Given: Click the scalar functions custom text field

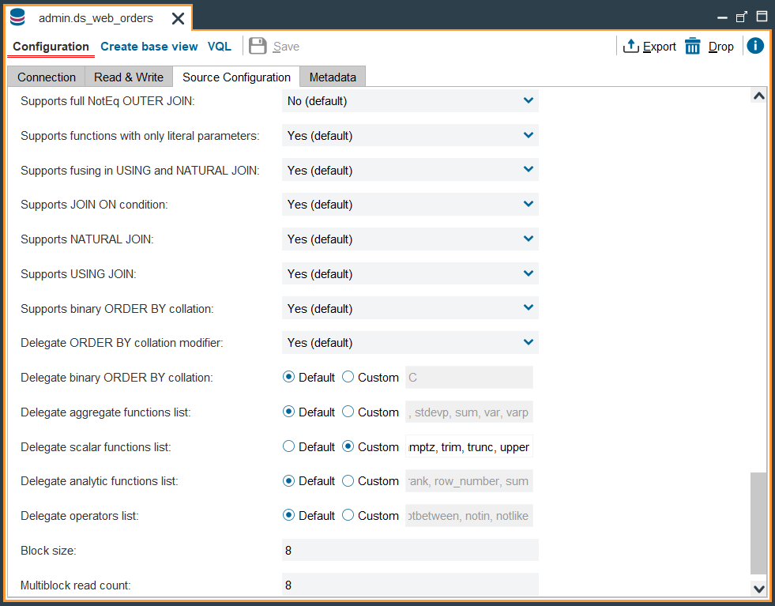Looking at the screenshot, I should pyautogui.click(x=469, y=446).
